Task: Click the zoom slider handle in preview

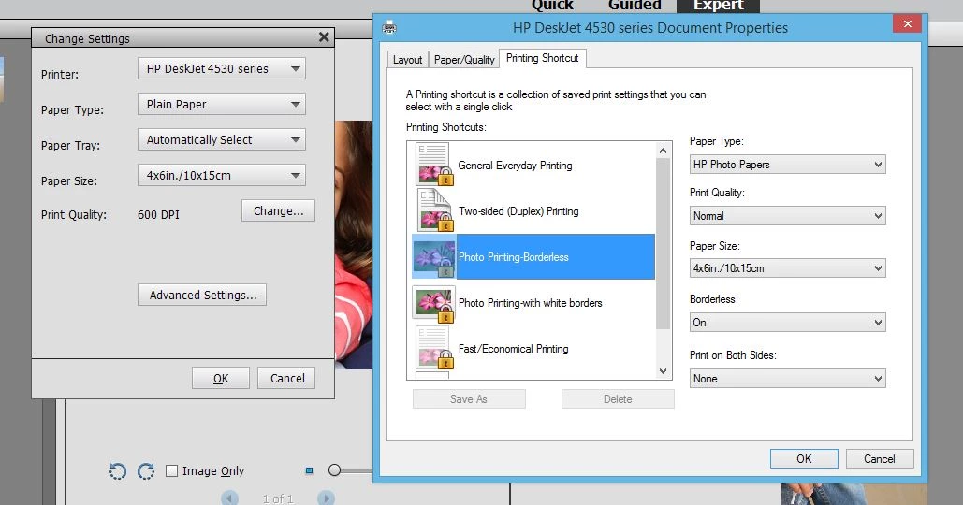Action: 335,470
